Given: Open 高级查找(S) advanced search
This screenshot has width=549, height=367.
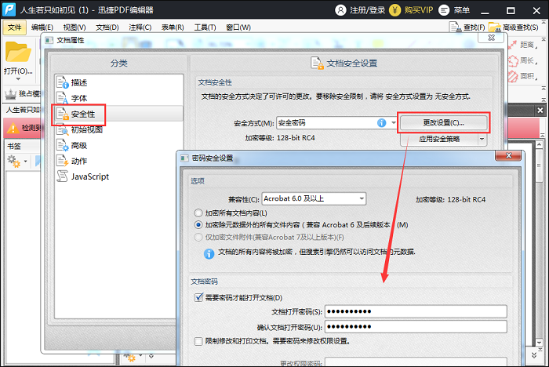Looking at the screenshot, I should click(x=513, y=27).
